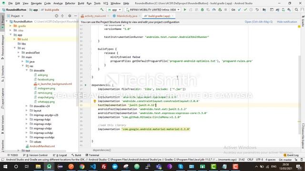Open Version Control tool window

pyautogui.click(x=35, y=155)
